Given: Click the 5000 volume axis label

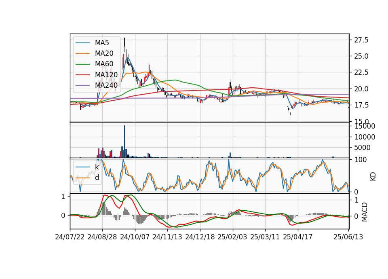Looking at the screenshot, I should click(362, 148).
